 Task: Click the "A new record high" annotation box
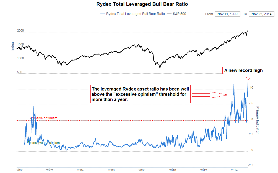tap(243, 71)
